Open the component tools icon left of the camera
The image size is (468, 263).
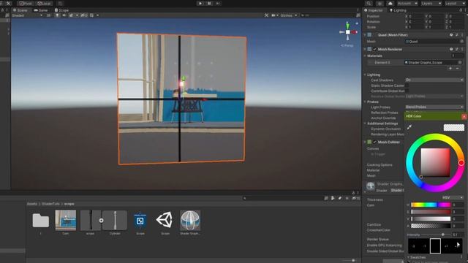(266, 15)
